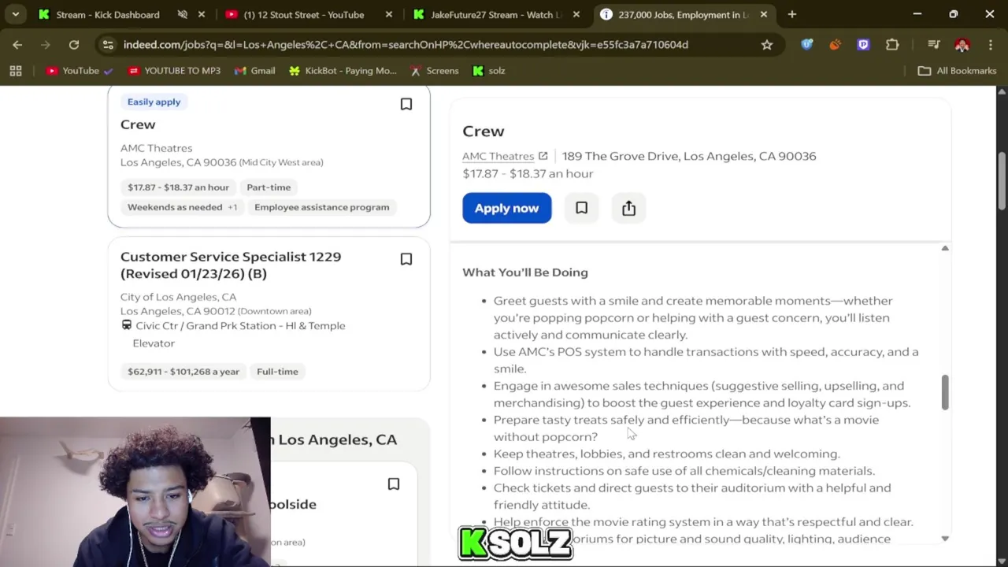Open the Chrome extensions puzzle menu
This screenshot has width=1008, height=567.
click(x=892, y=45)
